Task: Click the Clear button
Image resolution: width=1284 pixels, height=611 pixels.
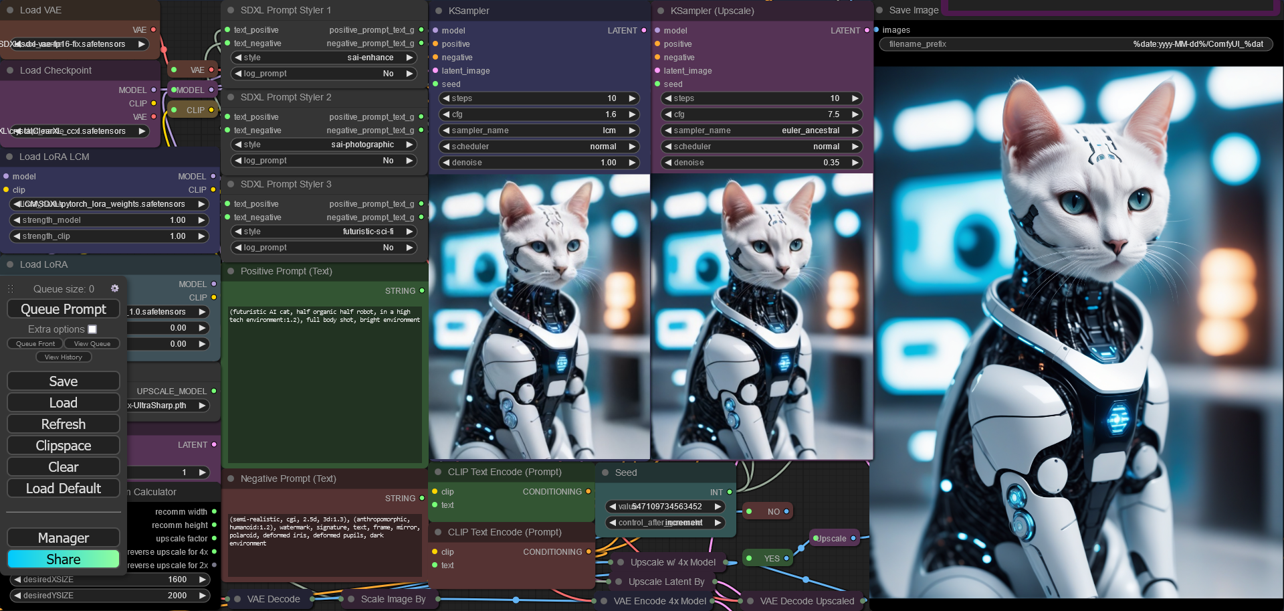Action: tap(64, 467)
